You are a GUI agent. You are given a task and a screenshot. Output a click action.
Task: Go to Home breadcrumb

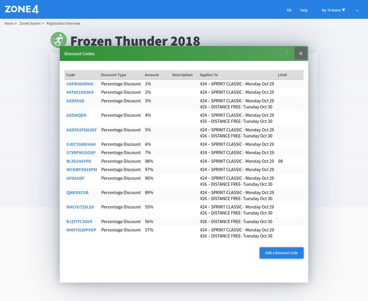9,24
